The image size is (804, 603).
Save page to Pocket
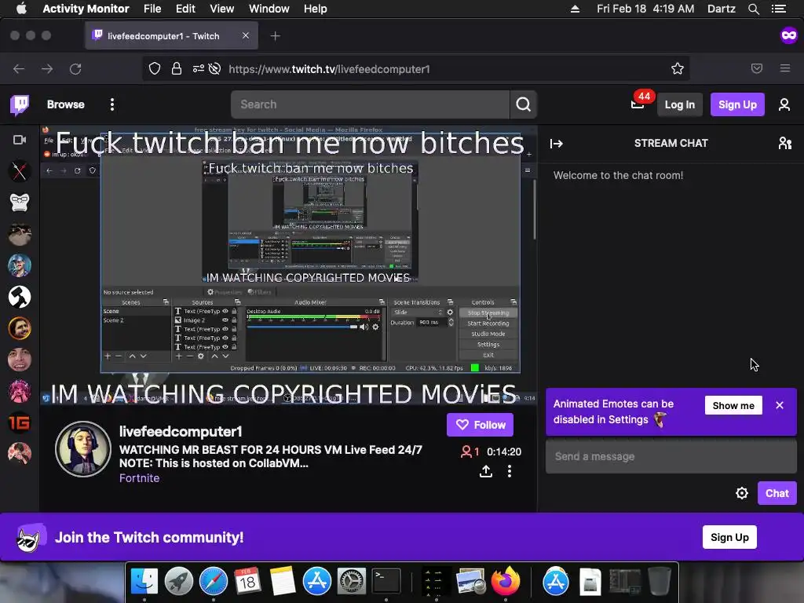coord(757,69)
